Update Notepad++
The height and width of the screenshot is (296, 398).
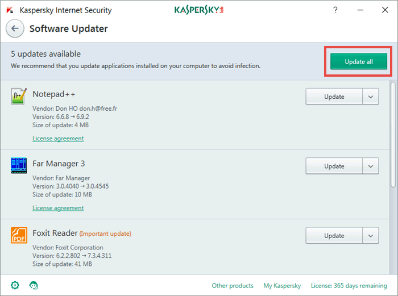334,97
